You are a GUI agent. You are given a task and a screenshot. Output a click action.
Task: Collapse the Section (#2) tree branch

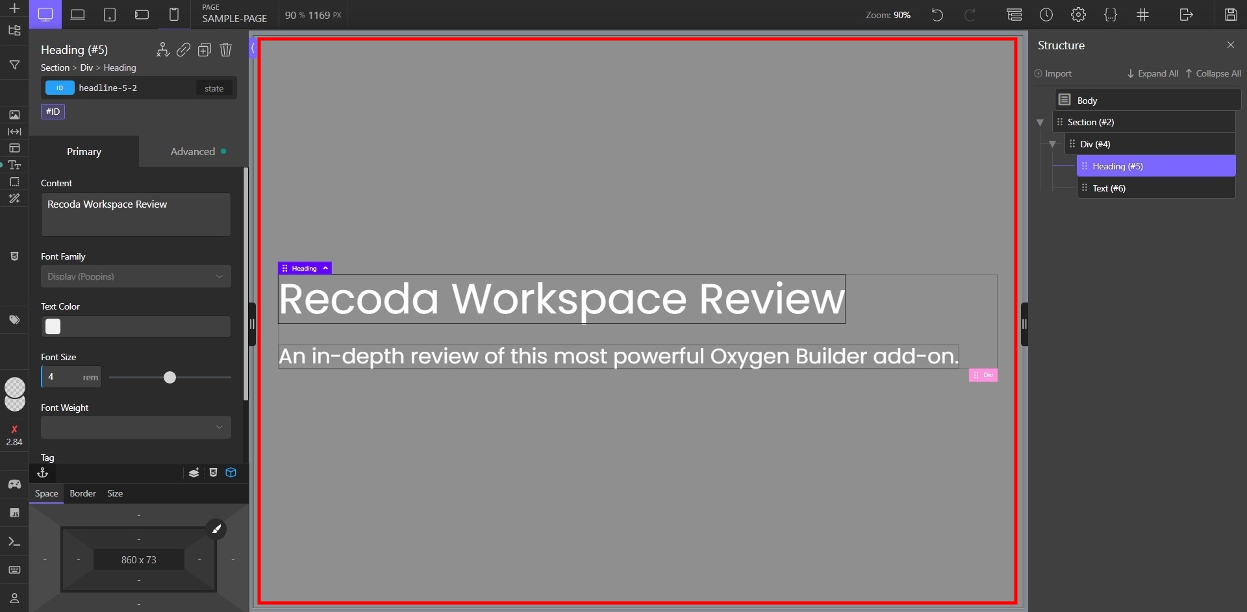pyautogui.click(x=1040, y=123)
